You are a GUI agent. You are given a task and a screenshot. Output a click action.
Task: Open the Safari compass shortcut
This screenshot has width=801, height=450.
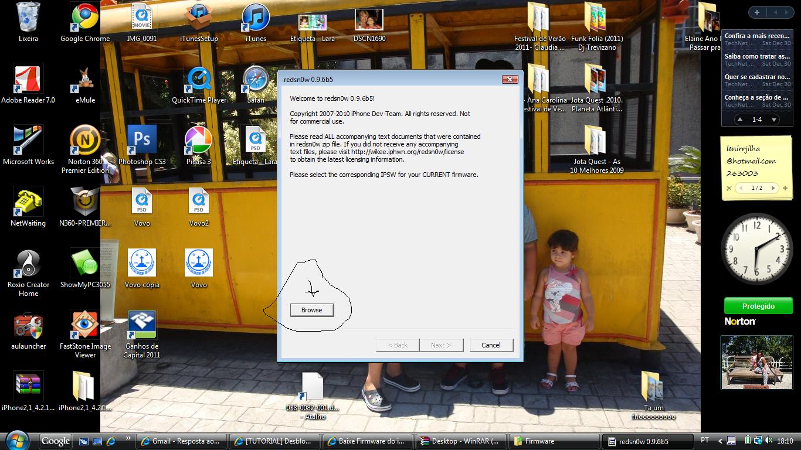click(256, 84)
